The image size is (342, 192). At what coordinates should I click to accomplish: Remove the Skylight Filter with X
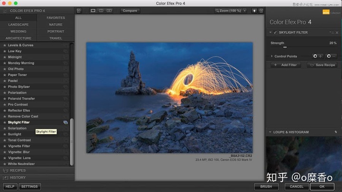[337, 32]
